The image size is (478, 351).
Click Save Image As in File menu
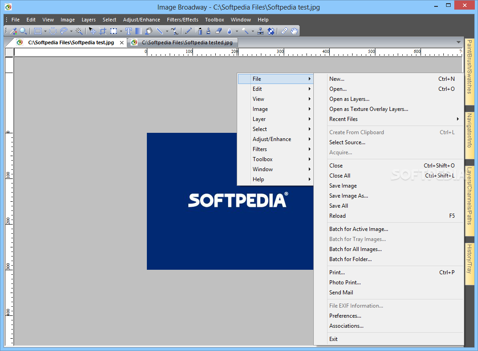click(348, 196)
